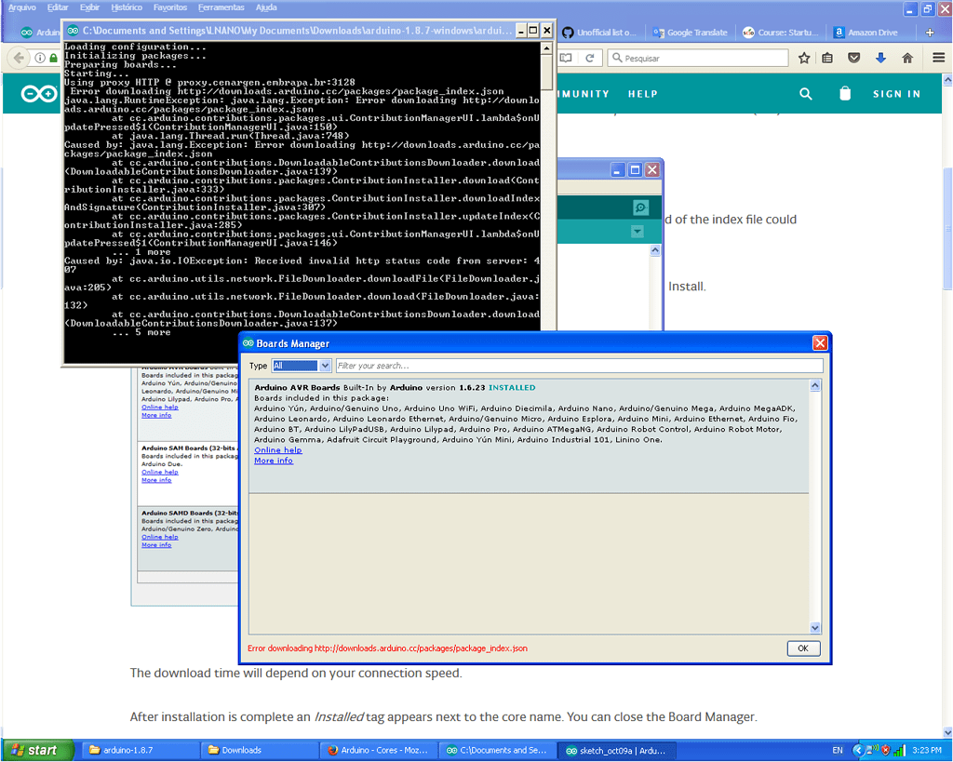The width and height of the screenshot is (953, 762).
Task: Open the Arduino store cart icon
Action: 844,93
